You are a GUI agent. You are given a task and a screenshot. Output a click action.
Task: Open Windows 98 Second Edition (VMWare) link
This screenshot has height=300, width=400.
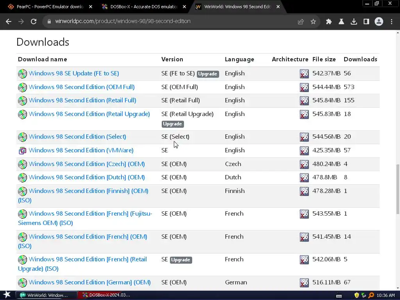(81, 150)
